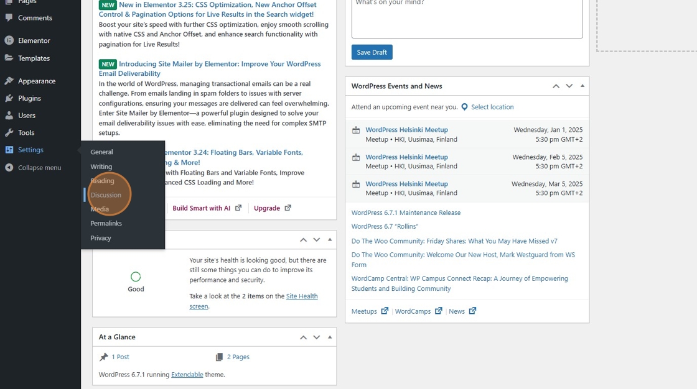
Task: Click the calendar icon for Feb 5 meetup
Action: (356, 157)
